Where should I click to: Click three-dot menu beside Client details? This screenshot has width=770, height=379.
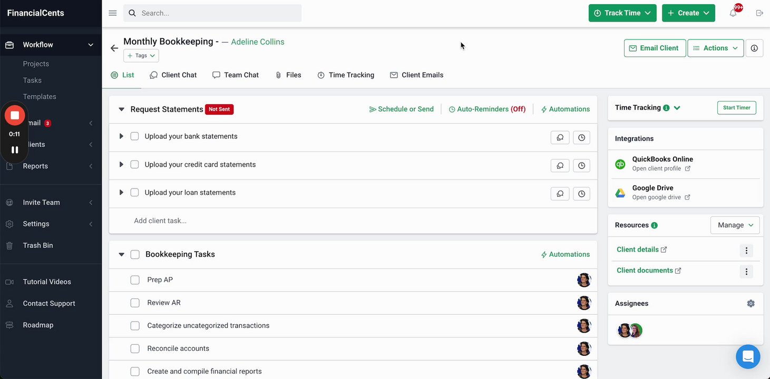746,251
